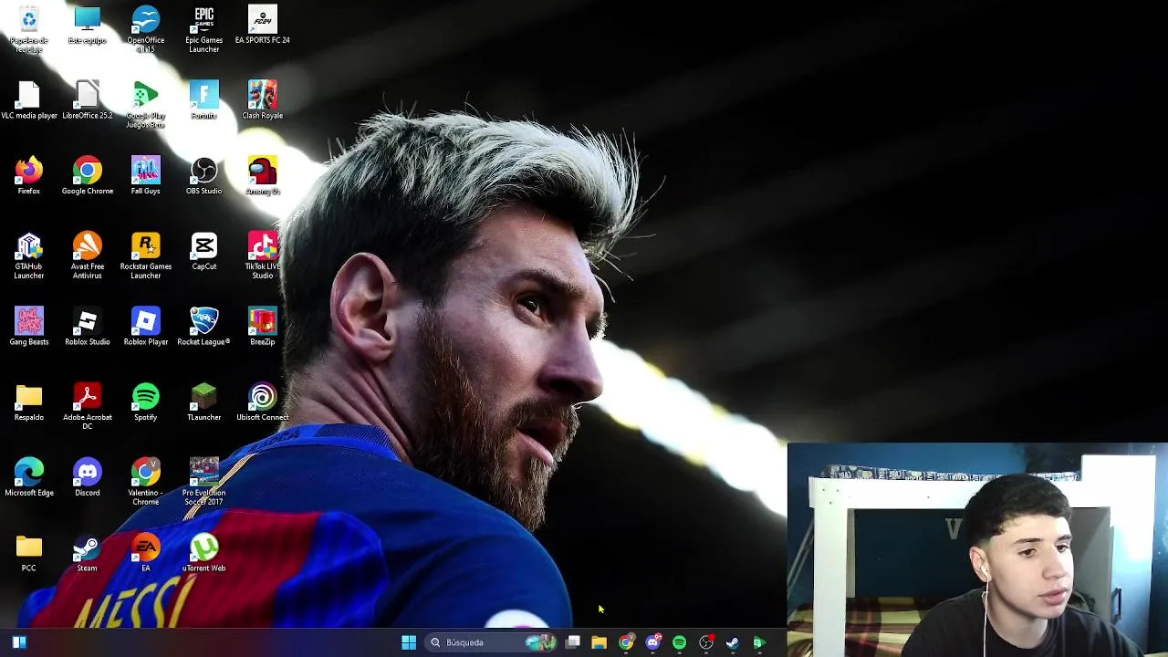Open the Microsoft Edge desktop icon
1168x657 pixels.
(29, 478)
